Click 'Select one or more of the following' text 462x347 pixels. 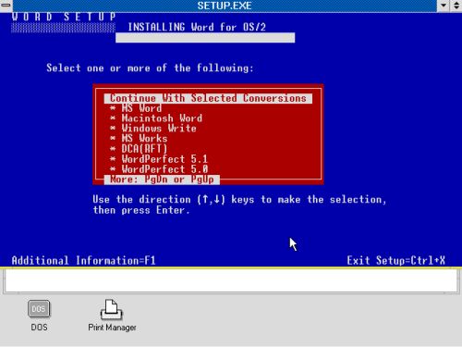coord(151,68)
